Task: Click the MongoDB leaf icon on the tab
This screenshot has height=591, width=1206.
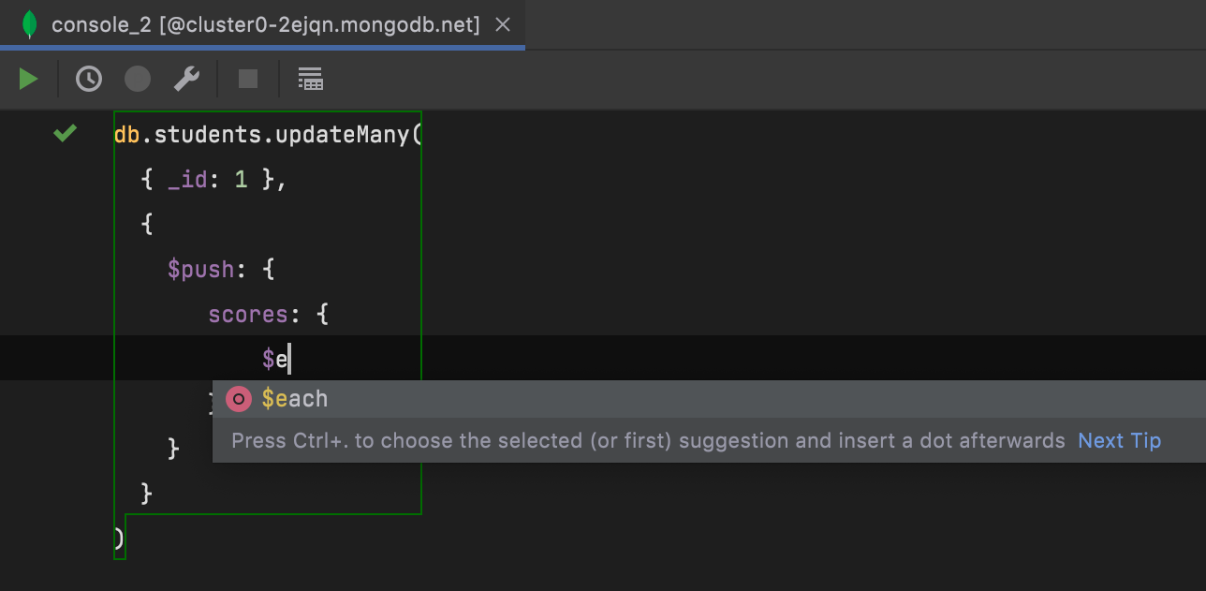Action: [x=29, y=25]
